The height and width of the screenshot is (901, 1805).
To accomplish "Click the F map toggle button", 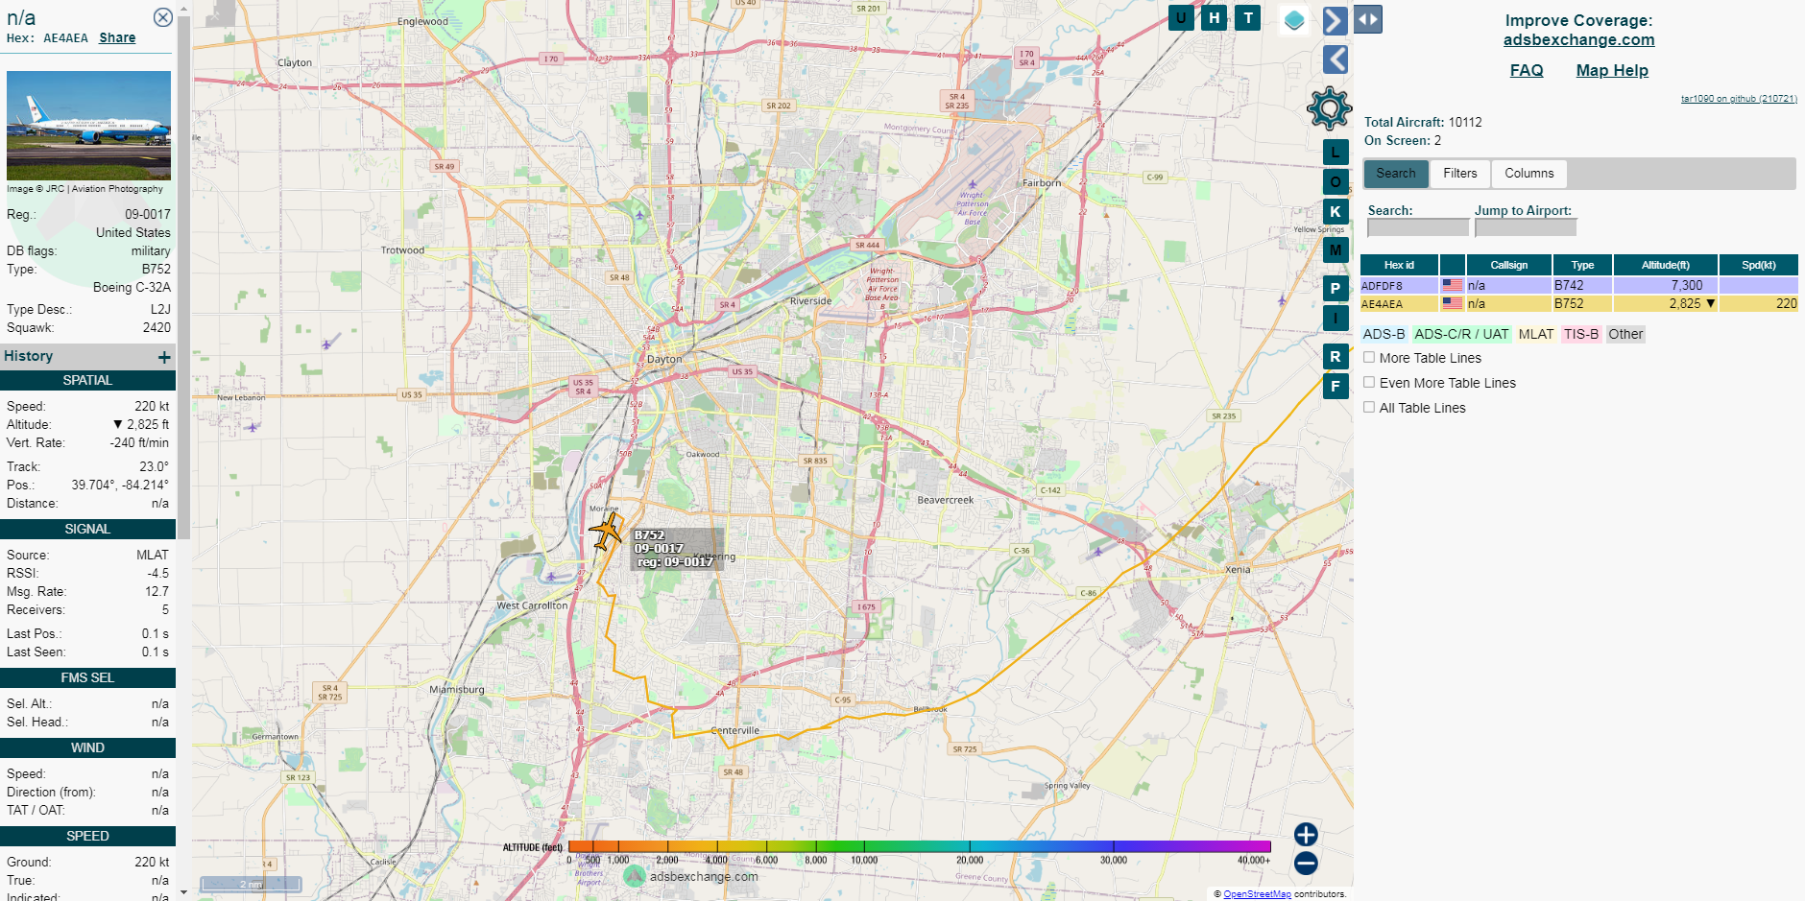I will [x=1336, y=387].
